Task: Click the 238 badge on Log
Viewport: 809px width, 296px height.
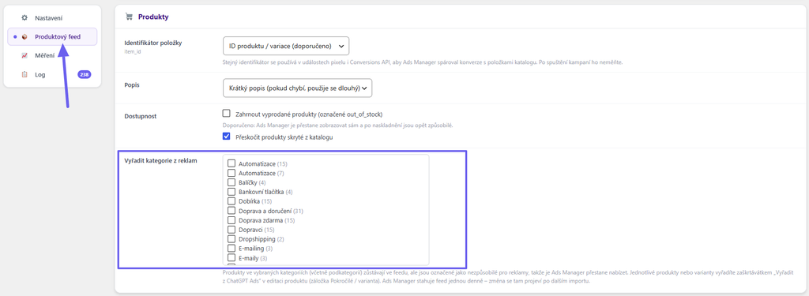Action: 84,75
